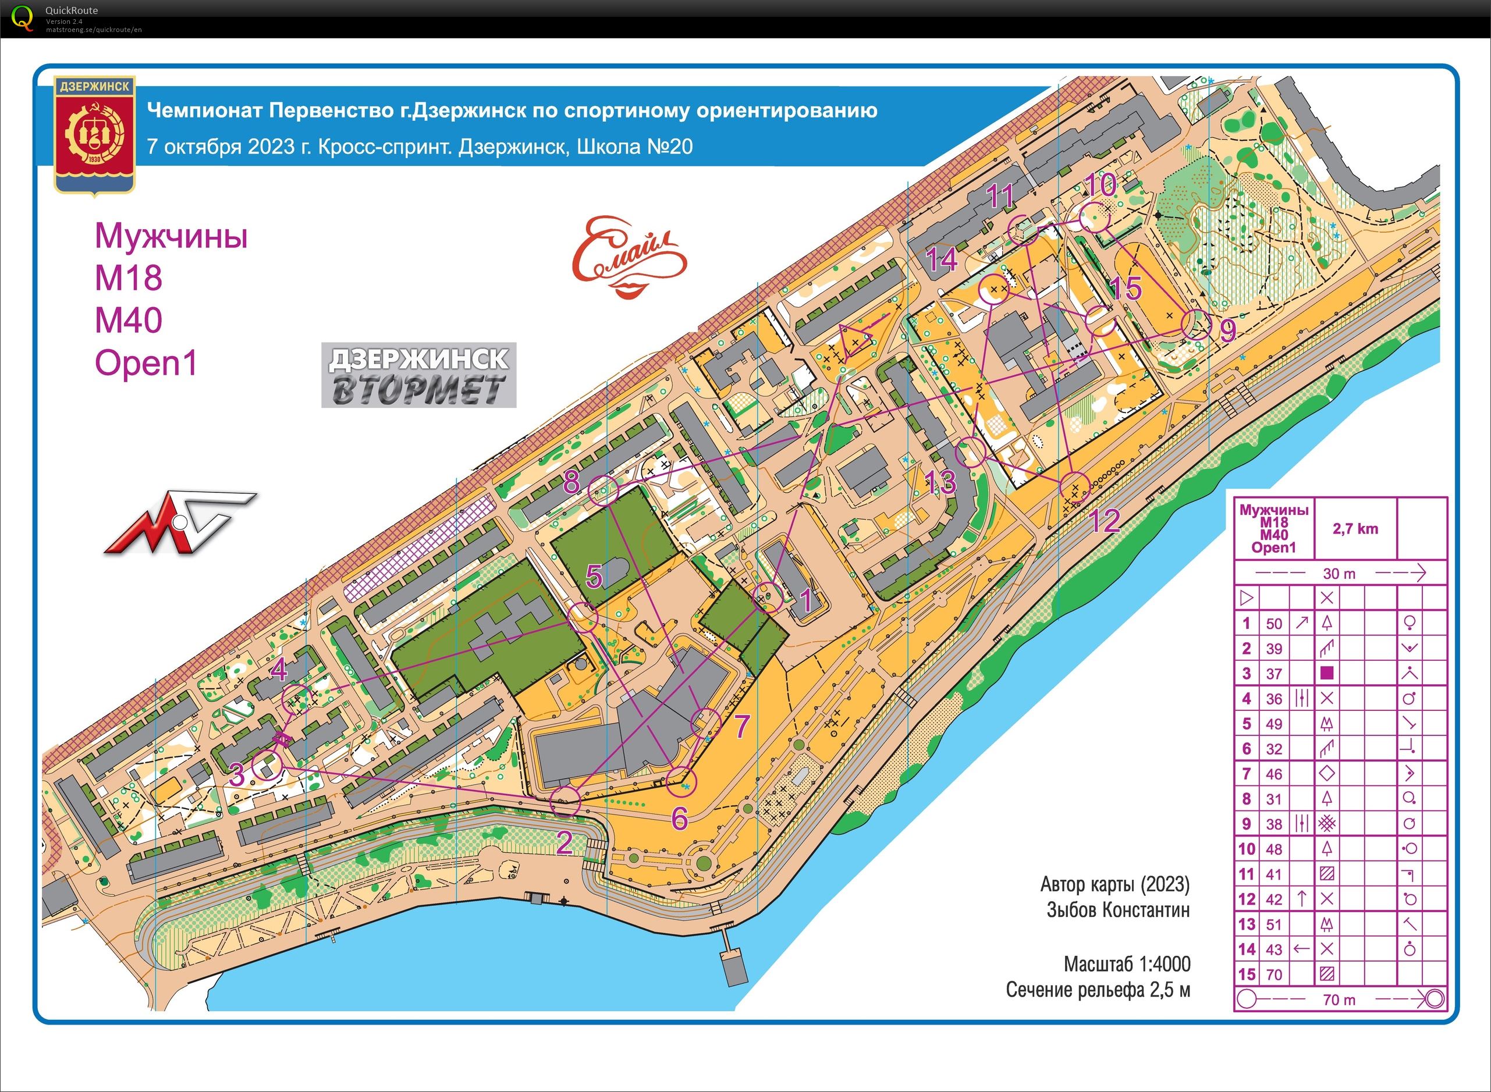Click the start triangle symbol in description table

1247,598
